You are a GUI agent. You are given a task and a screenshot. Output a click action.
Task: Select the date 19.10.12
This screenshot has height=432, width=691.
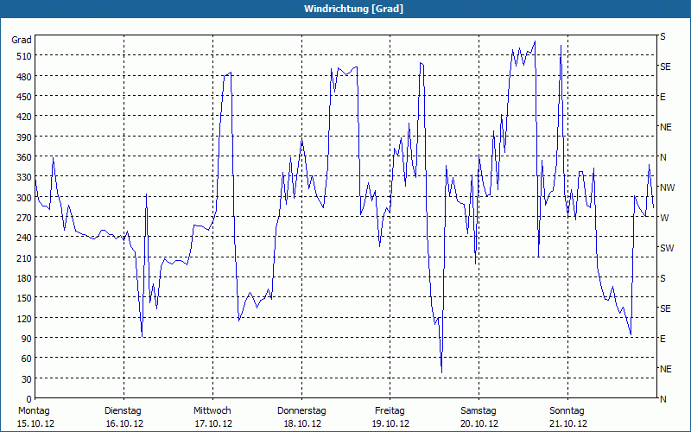(x=390, y=424)
